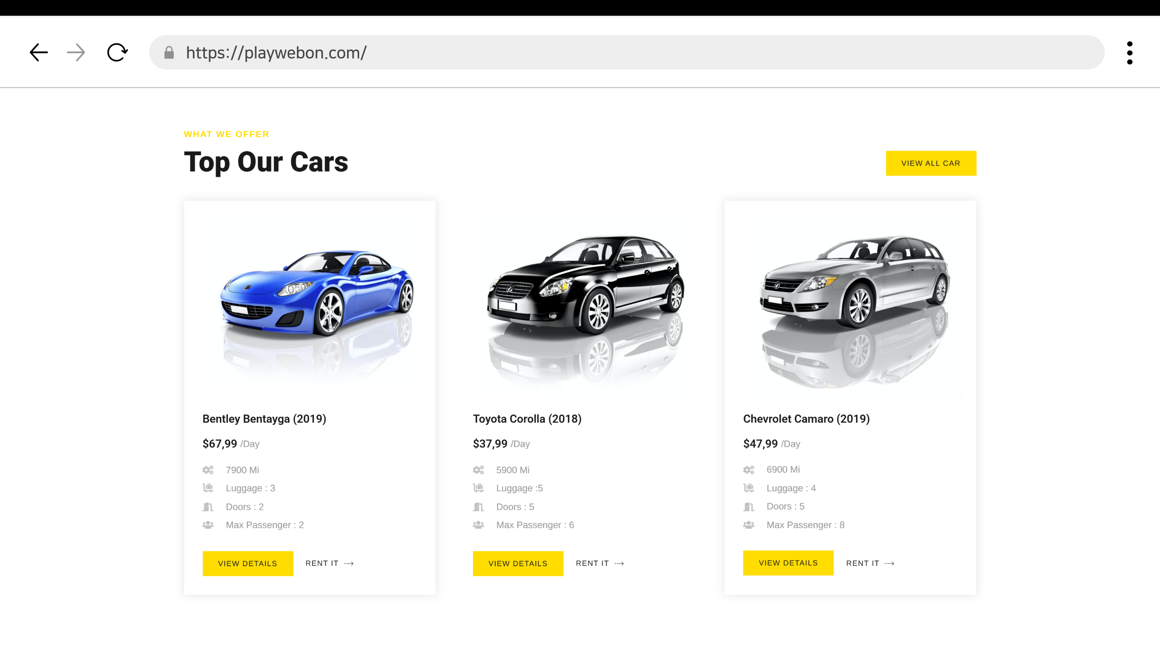This screenshot has width=1160, height=652.
Task: Open the Chevrolet Camaro (2019) title
Action: point(806,419)
